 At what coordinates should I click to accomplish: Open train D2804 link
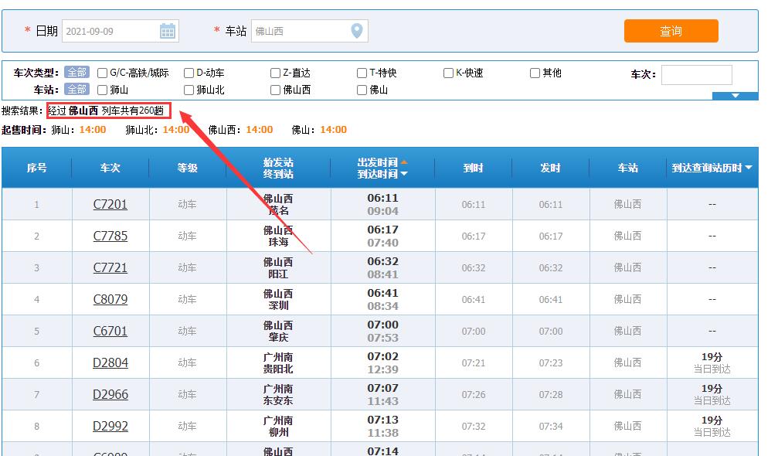point(110,362)
